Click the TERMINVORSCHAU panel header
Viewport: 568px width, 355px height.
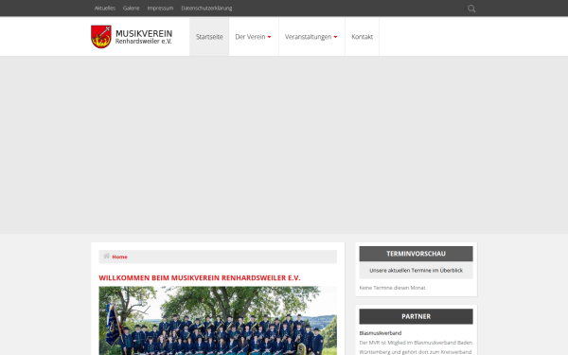point(416,254)
